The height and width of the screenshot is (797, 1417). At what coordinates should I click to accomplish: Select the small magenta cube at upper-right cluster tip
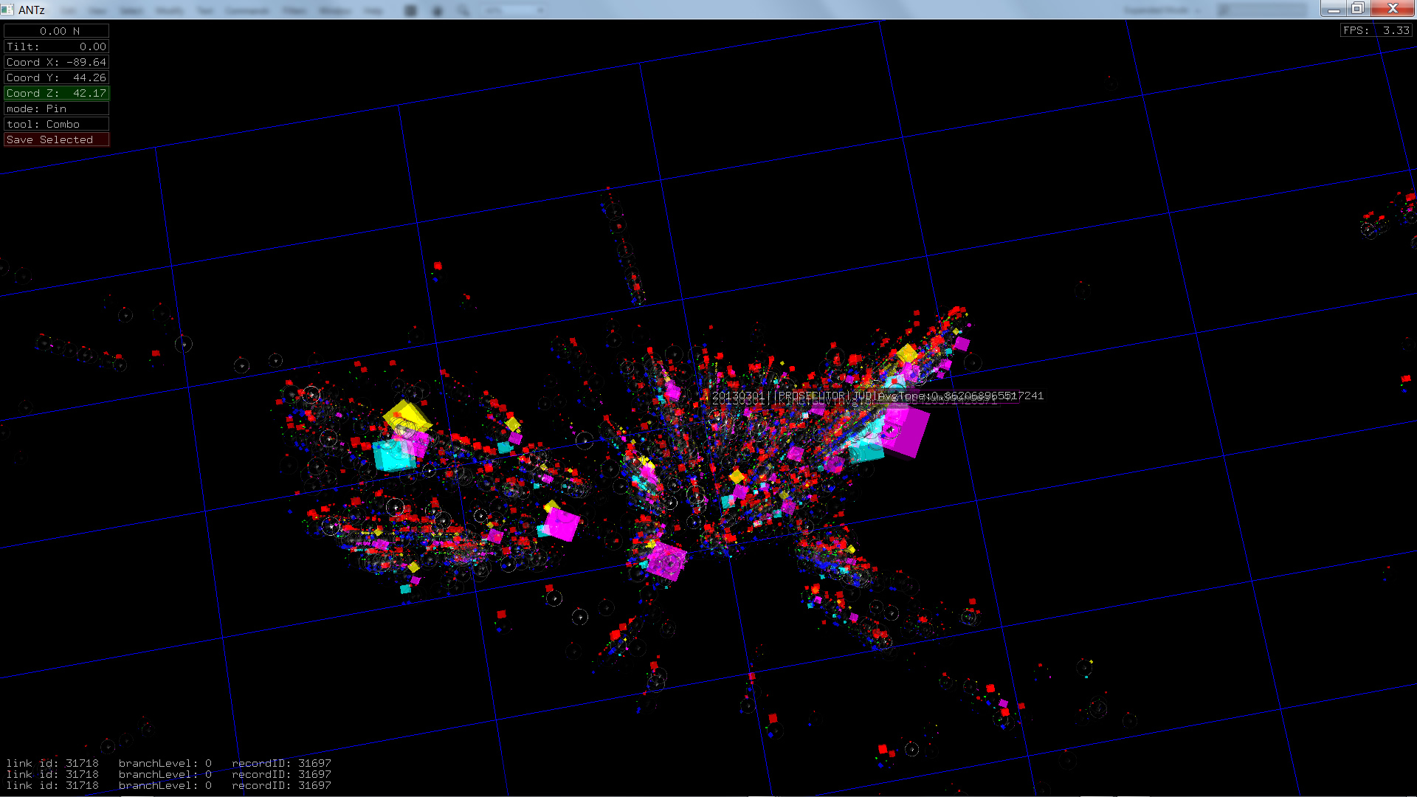pos(961,344)
